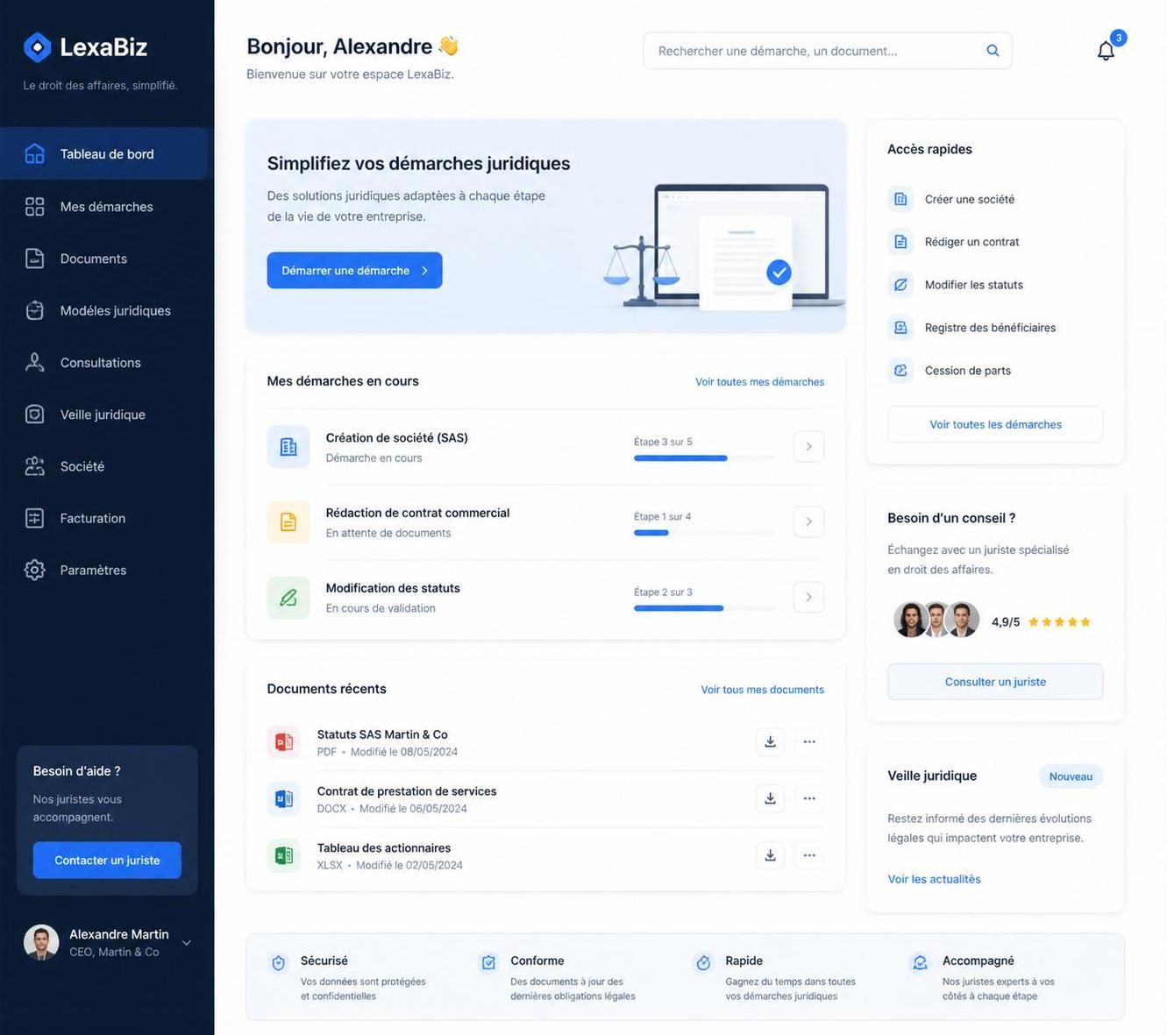Click the Modèles juridiques sidebar icon
This screenshot has width=1167, height=1035.
point(34,310)
